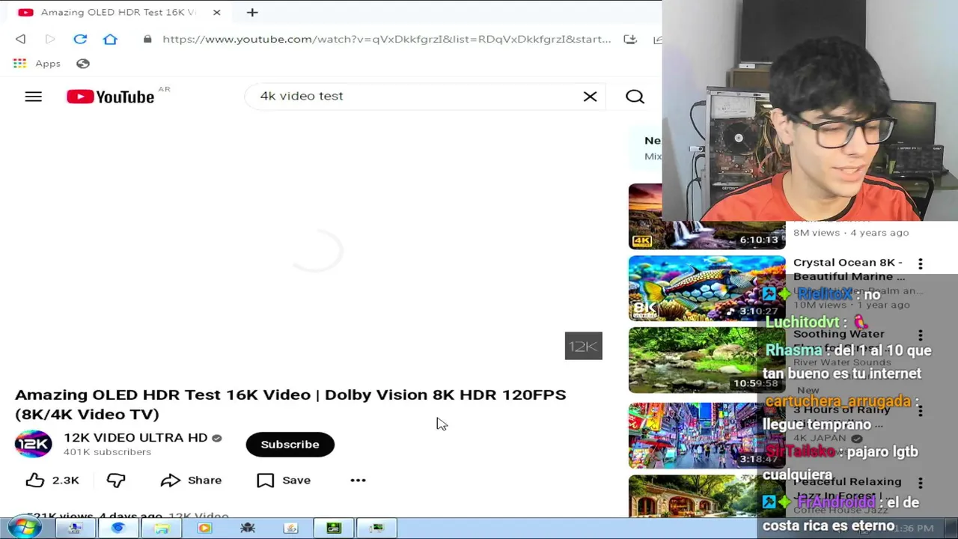Viewport: 958px width, 539px height.
Task: Reload the YouTube page
Action: (x=80, y=39)
